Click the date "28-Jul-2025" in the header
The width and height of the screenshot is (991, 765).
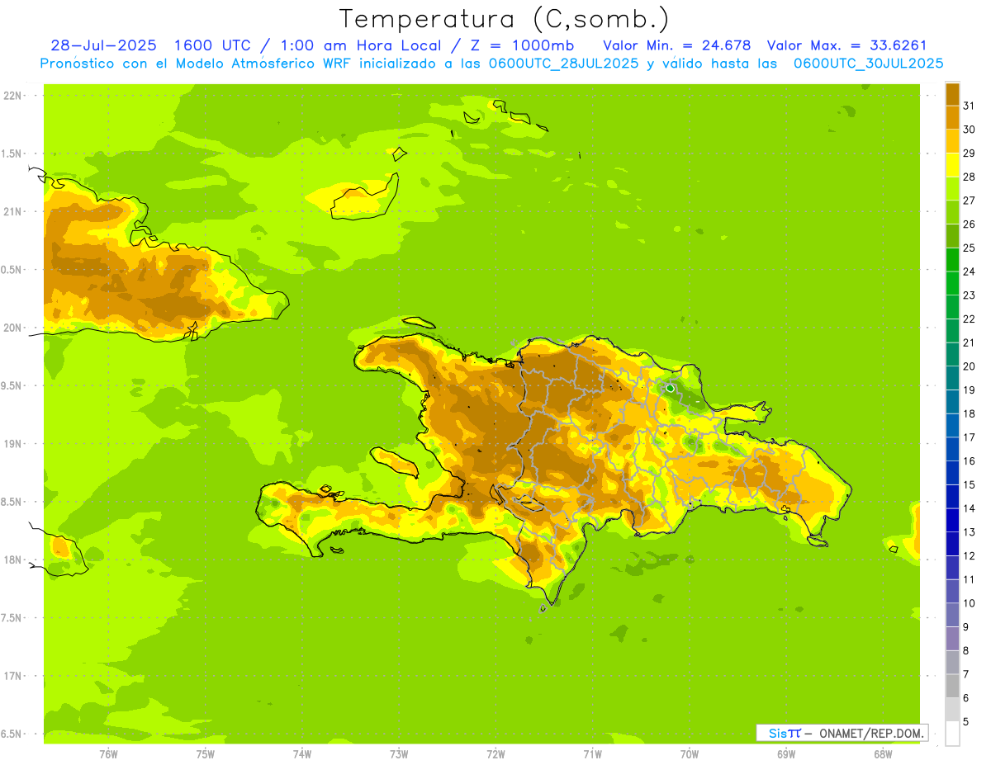[x=104, y=45]
